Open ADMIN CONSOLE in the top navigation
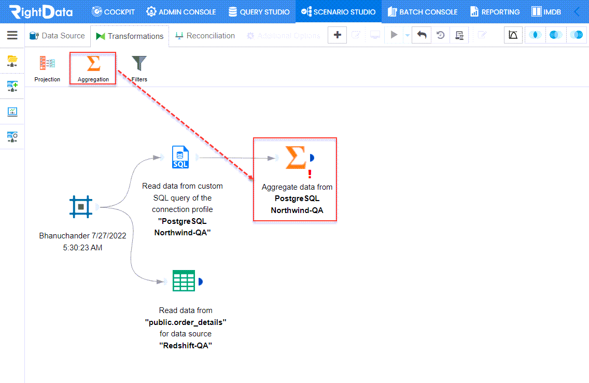 181,11
